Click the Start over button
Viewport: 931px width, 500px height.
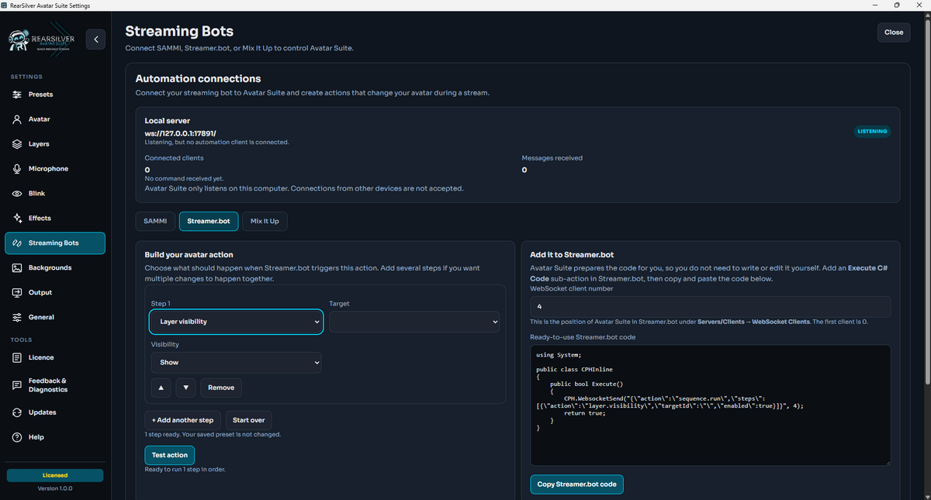click(249, 420)
